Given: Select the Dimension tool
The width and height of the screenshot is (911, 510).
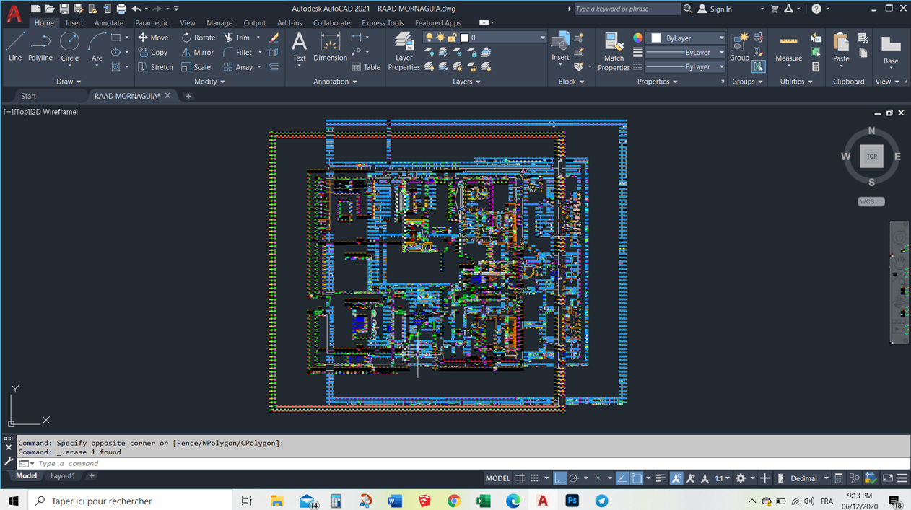Looking at the screenshot, I should 330,47.
